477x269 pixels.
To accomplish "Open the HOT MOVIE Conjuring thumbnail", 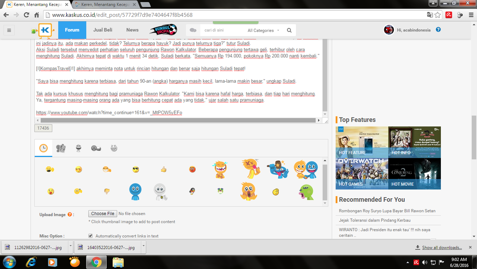I will (414, 174).
